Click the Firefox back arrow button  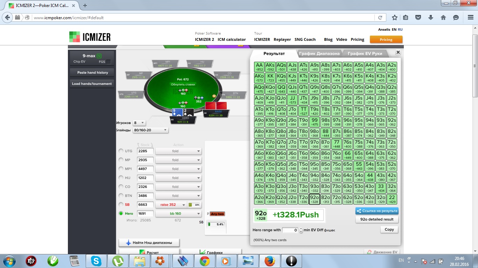point(8,17)
